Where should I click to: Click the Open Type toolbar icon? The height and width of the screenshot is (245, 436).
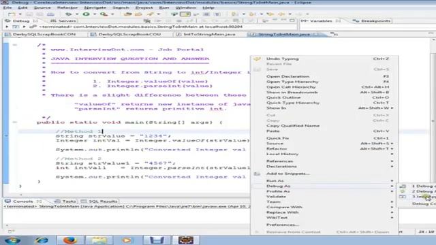tap(128, 14)
